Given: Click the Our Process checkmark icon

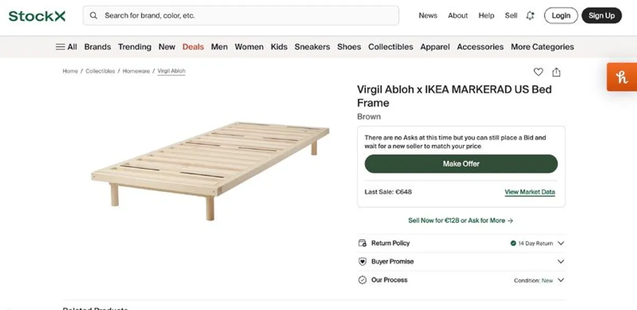Looking at the screenshot, I should coord(363,280).
